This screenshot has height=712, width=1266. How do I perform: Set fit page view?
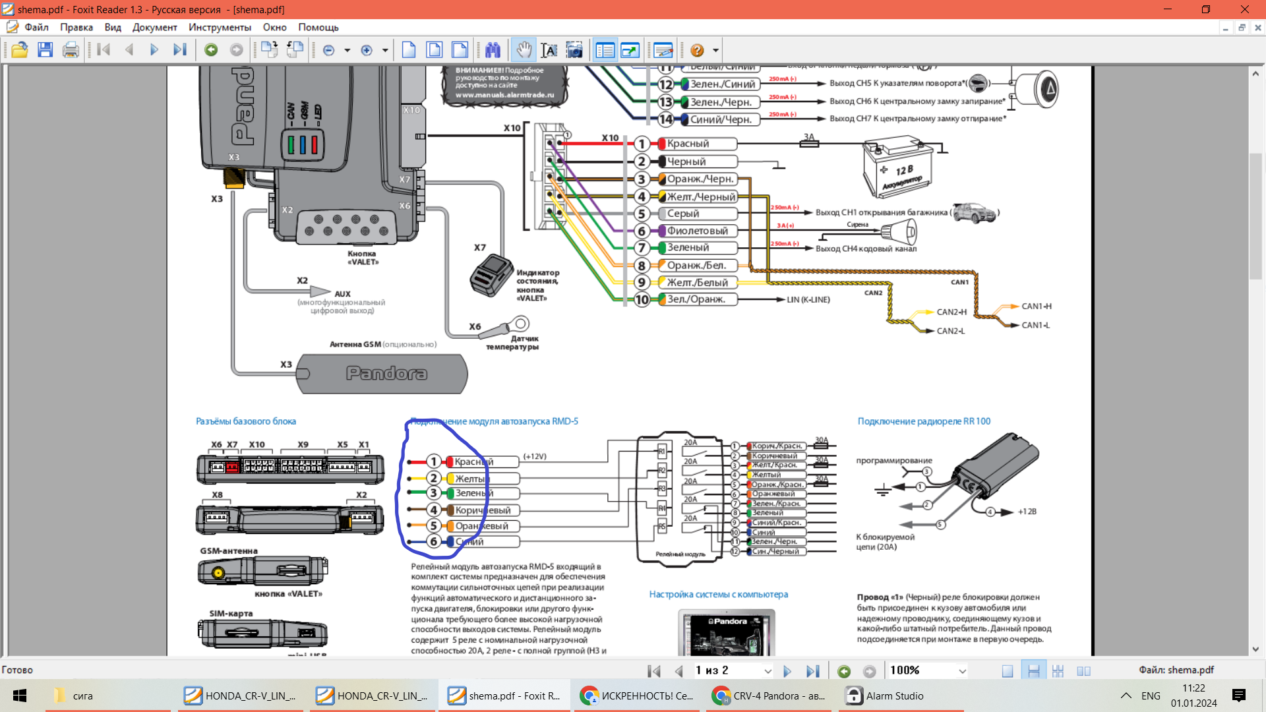[435, 50]
